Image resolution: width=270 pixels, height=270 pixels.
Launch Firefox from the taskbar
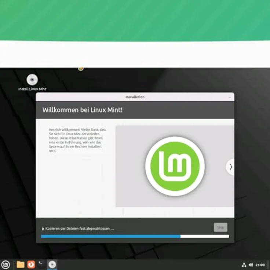[x=31, y=264]
